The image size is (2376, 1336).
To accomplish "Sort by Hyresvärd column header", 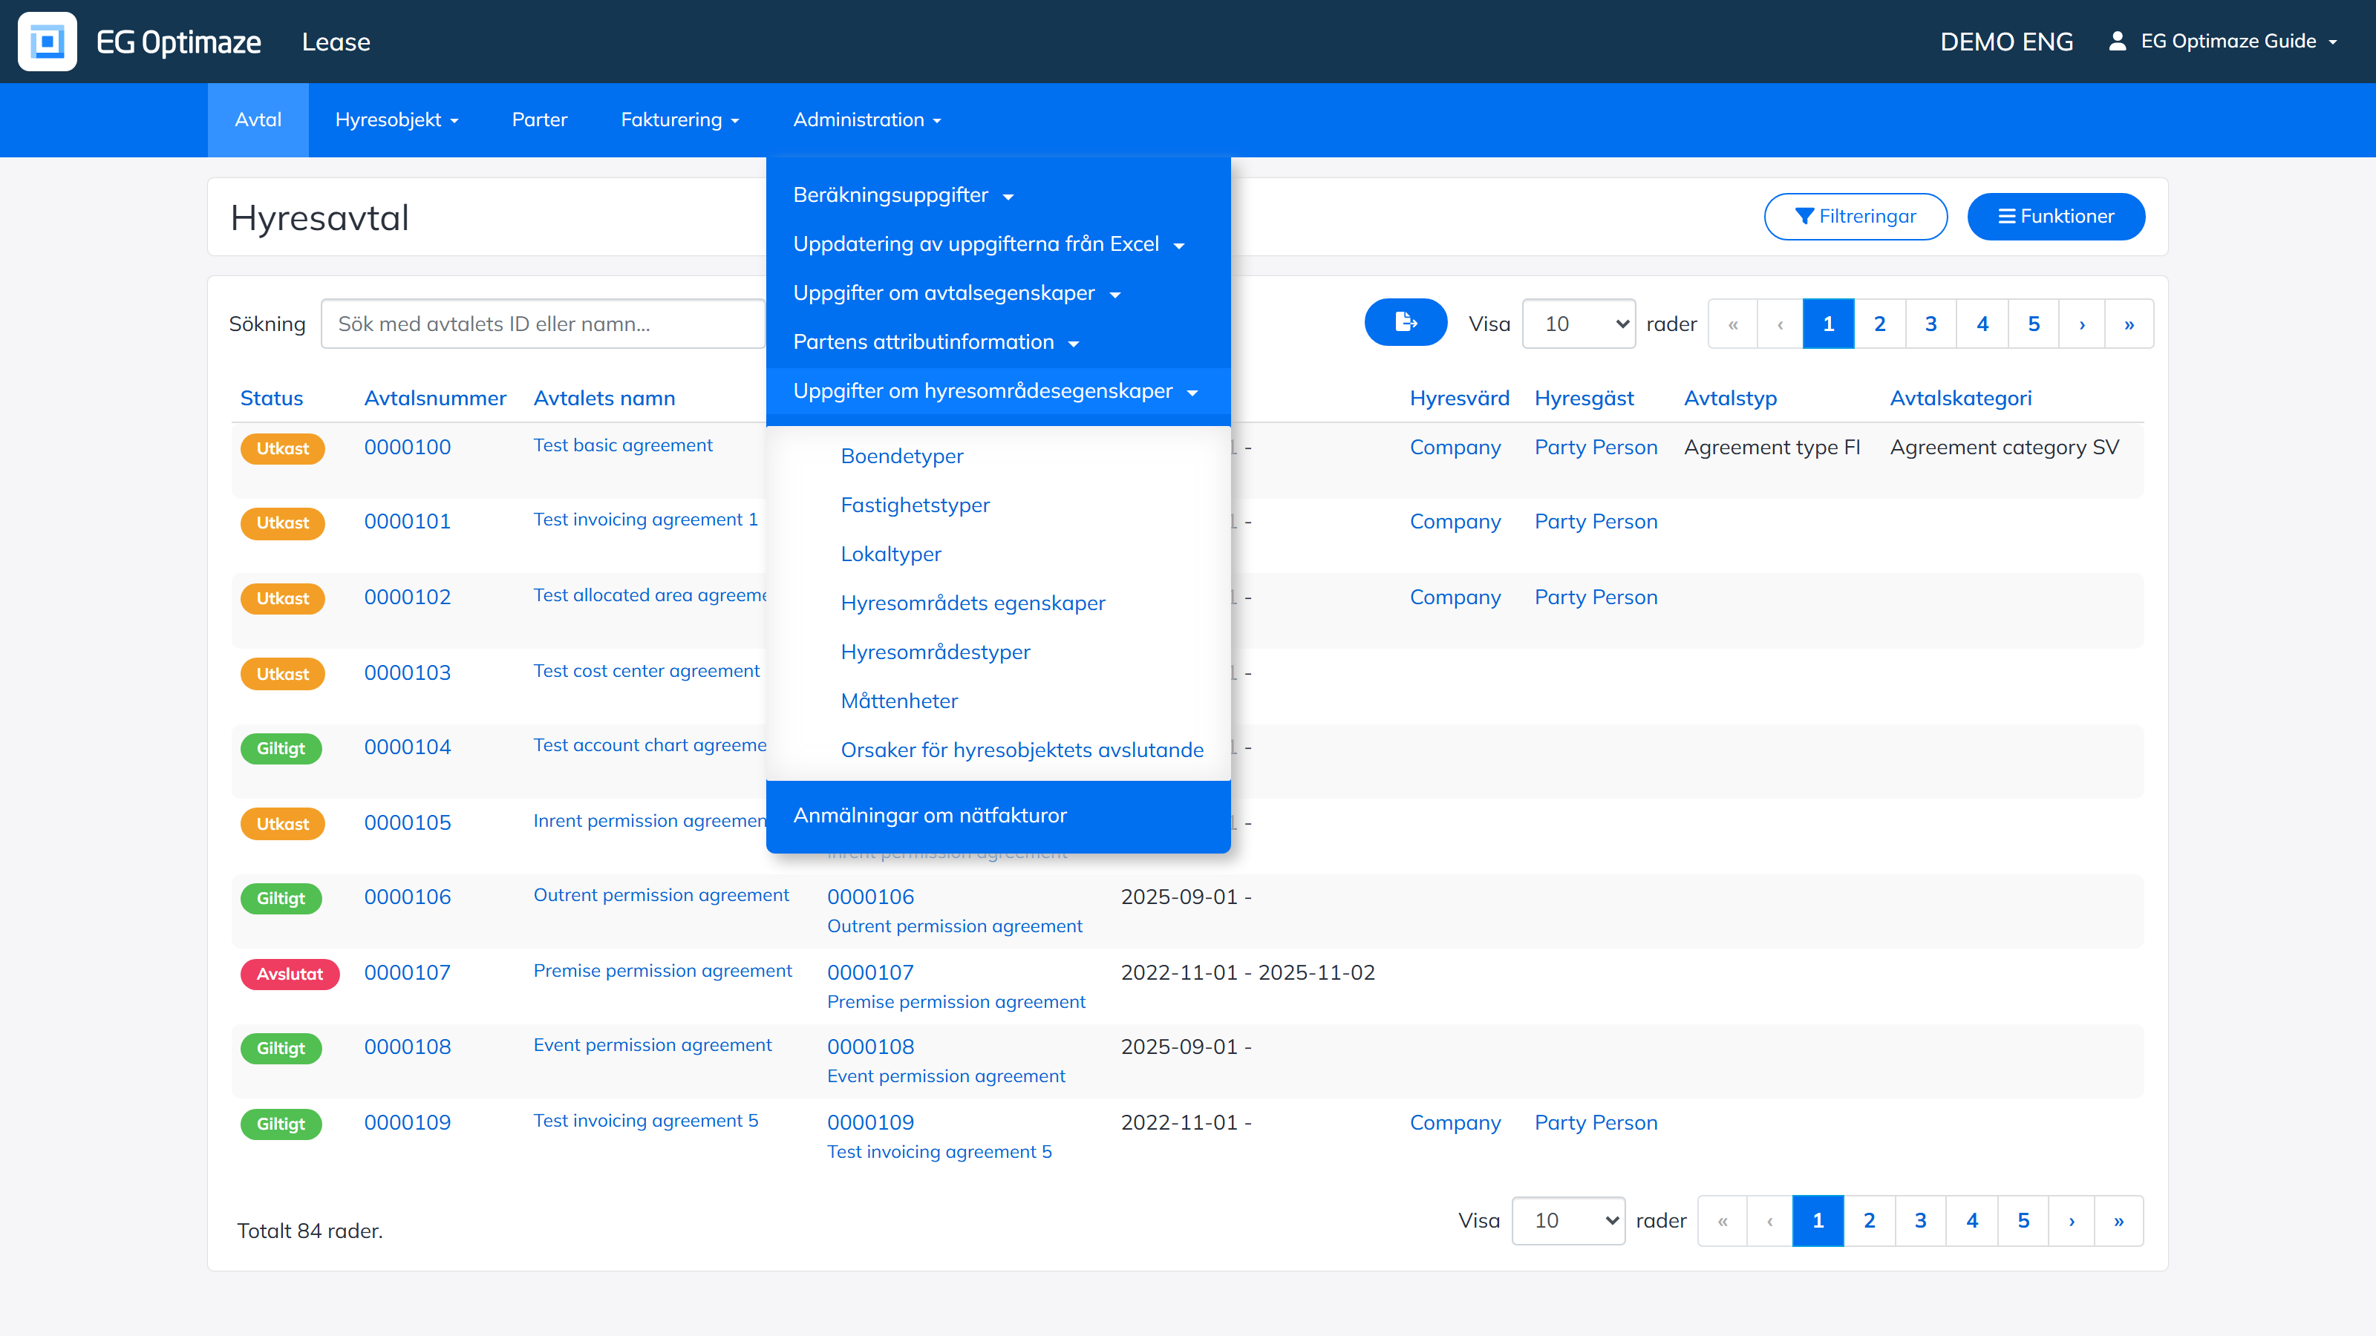I will pos(1459,399).
